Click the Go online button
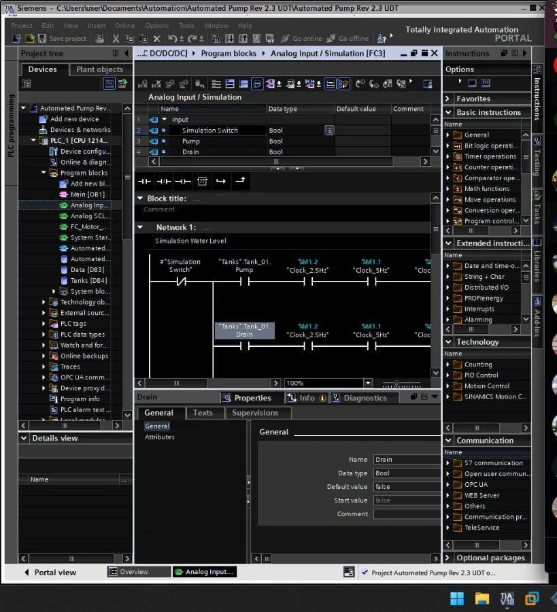This screenshot has height=612, width=557. tap(301, 38)
